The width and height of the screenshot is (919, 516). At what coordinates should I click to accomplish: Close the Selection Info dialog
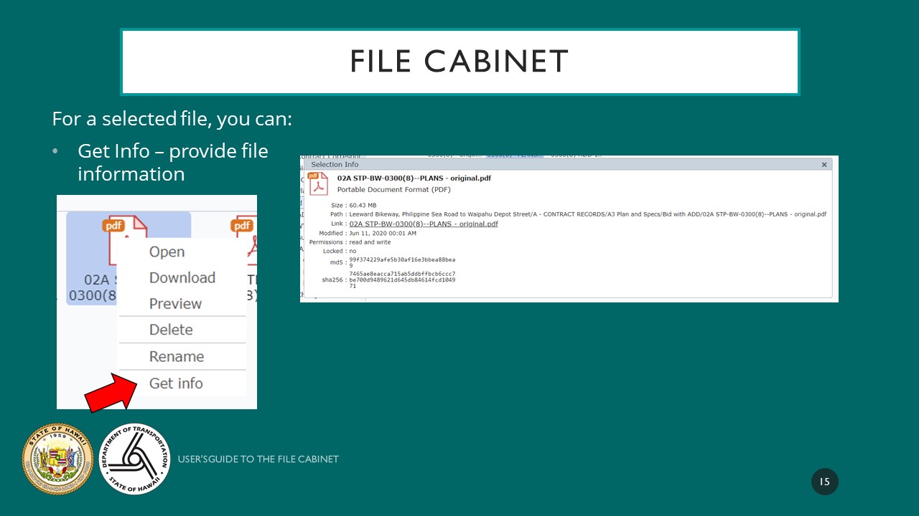tap(824, 165)
